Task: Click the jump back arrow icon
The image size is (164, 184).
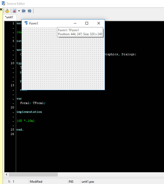Action: pos(24,11)
